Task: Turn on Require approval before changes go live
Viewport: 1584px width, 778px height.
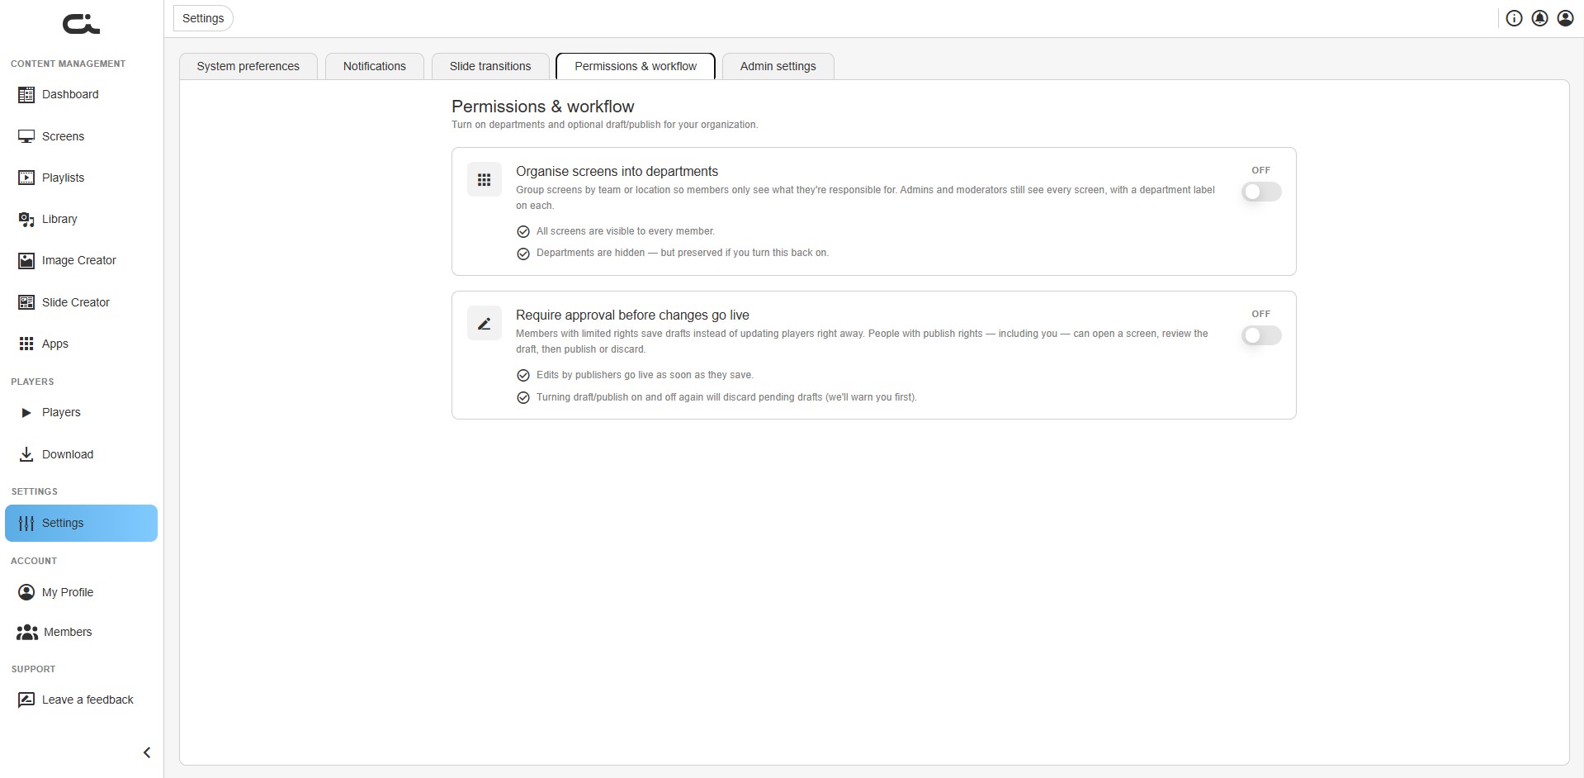Action: (1261, 335)
